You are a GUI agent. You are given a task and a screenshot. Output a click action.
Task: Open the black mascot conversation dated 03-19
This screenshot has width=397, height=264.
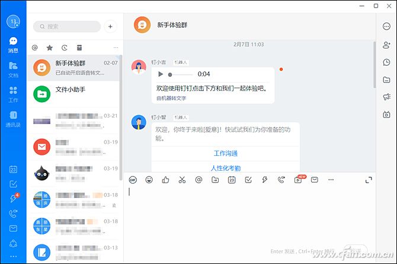[x=73, y=174]
